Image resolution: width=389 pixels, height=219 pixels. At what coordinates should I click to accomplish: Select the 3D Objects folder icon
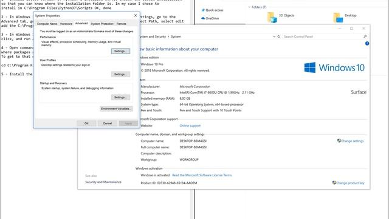coord(272,18)
